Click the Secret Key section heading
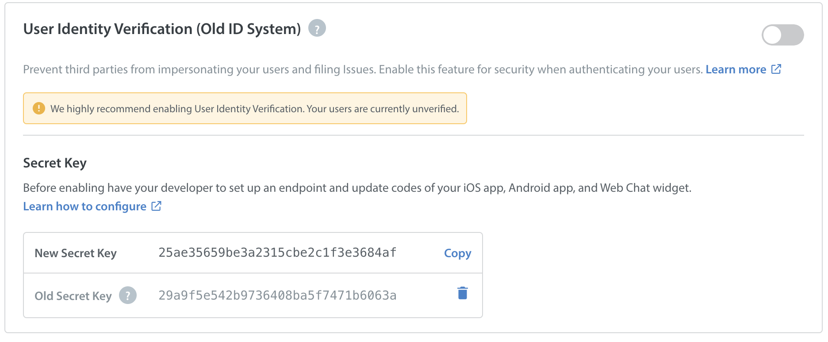 point(55,163)
